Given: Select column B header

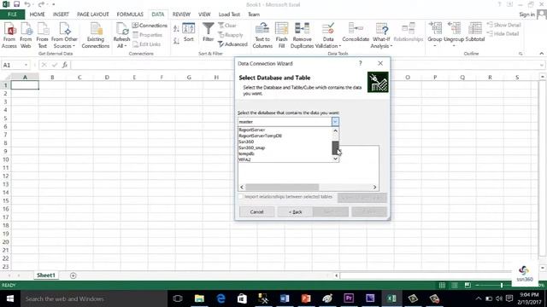Looking at the screenshot, I should (x=52, y=78).
